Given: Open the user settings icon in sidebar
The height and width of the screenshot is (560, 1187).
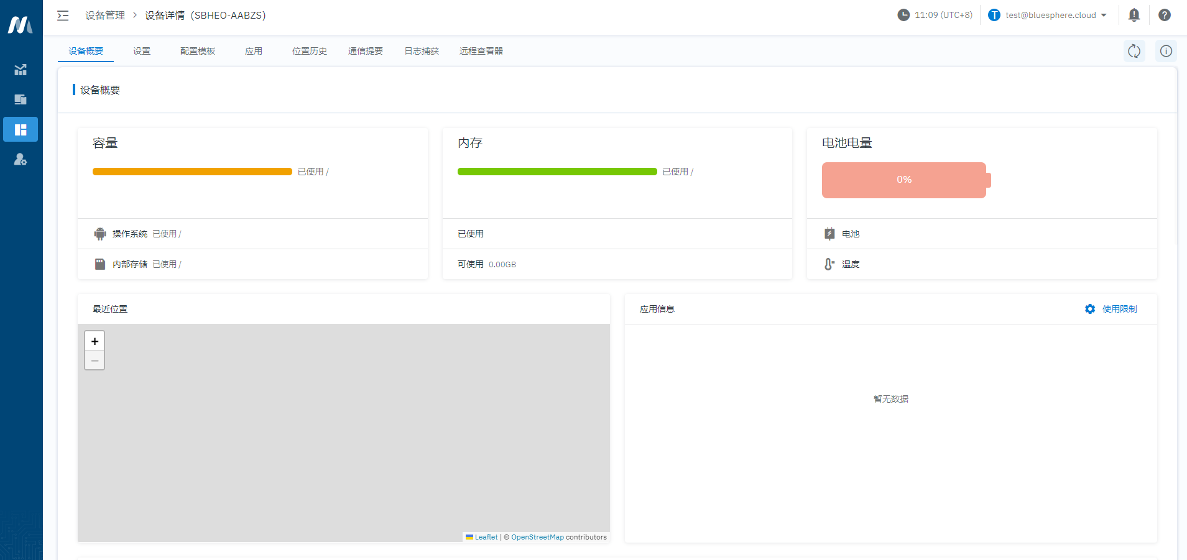Looking at the screenshot, I should [x=21, y=160].
